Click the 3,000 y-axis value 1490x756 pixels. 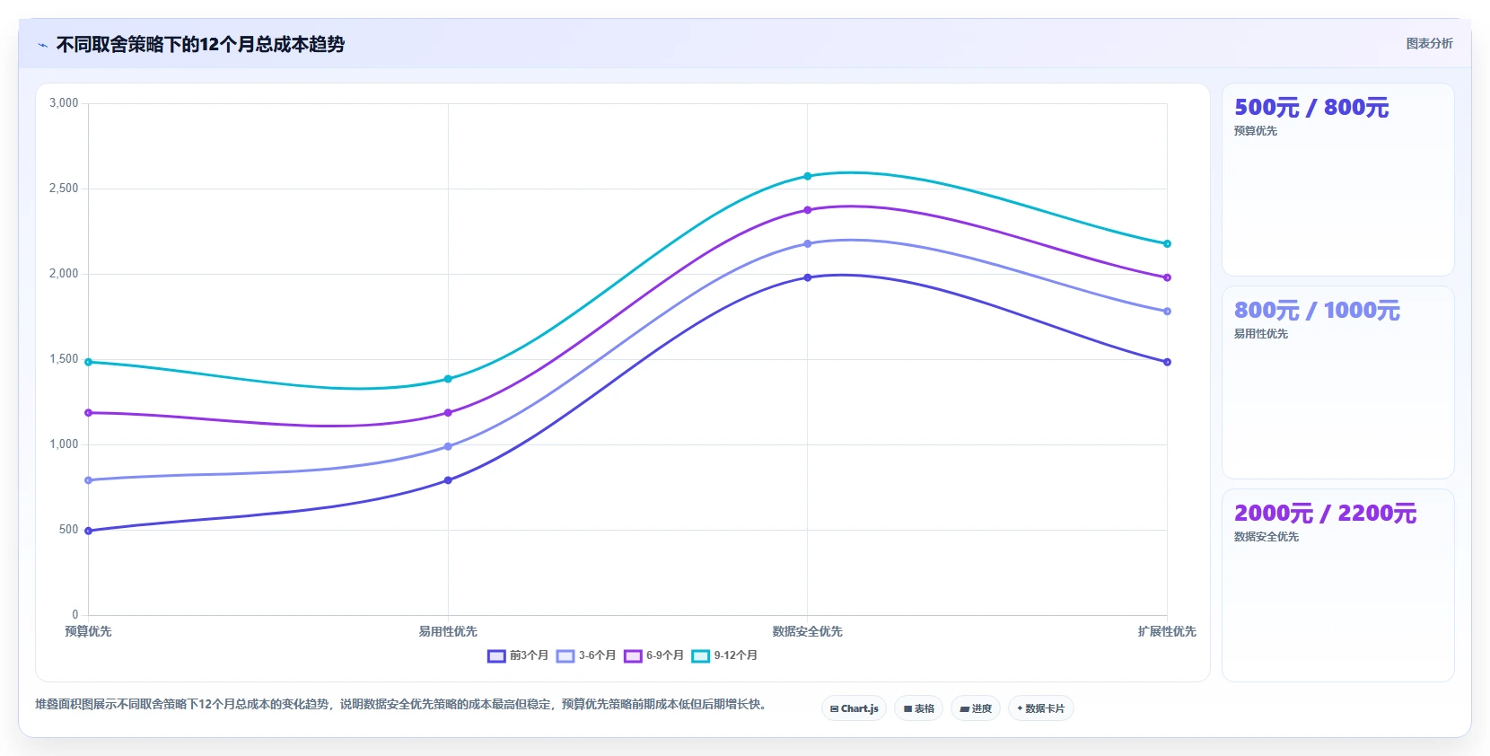[64, 103]
